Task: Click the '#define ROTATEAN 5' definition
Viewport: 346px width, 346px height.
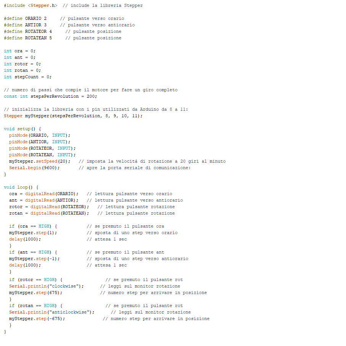Action: pyautogui.click(x=28, y=38)
